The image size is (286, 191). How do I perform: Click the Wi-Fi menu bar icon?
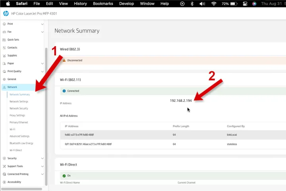click(x=214, y=4)
